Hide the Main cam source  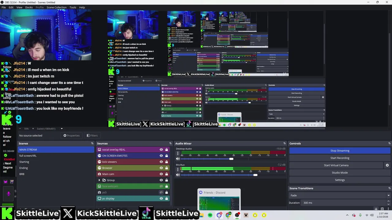pyautogui.click(x=161, y=174)
